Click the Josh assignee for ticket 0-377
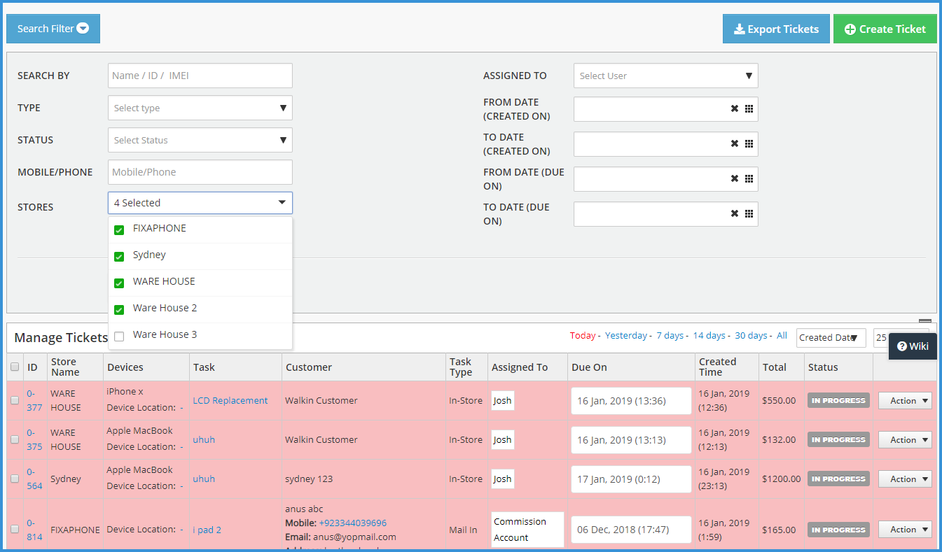Image resolution: width=942 pixels, height=552 pixels. 503,401
